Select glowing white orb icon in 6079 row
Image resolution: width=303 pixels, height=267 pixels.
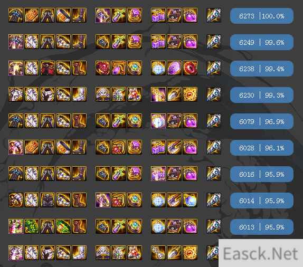point(158,121)
